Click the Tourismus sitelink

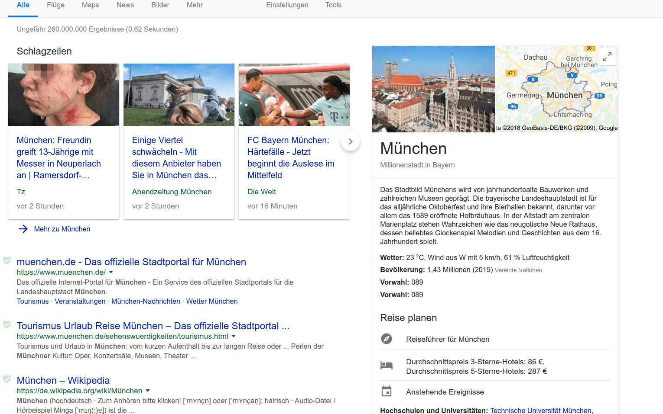(33, 301)
